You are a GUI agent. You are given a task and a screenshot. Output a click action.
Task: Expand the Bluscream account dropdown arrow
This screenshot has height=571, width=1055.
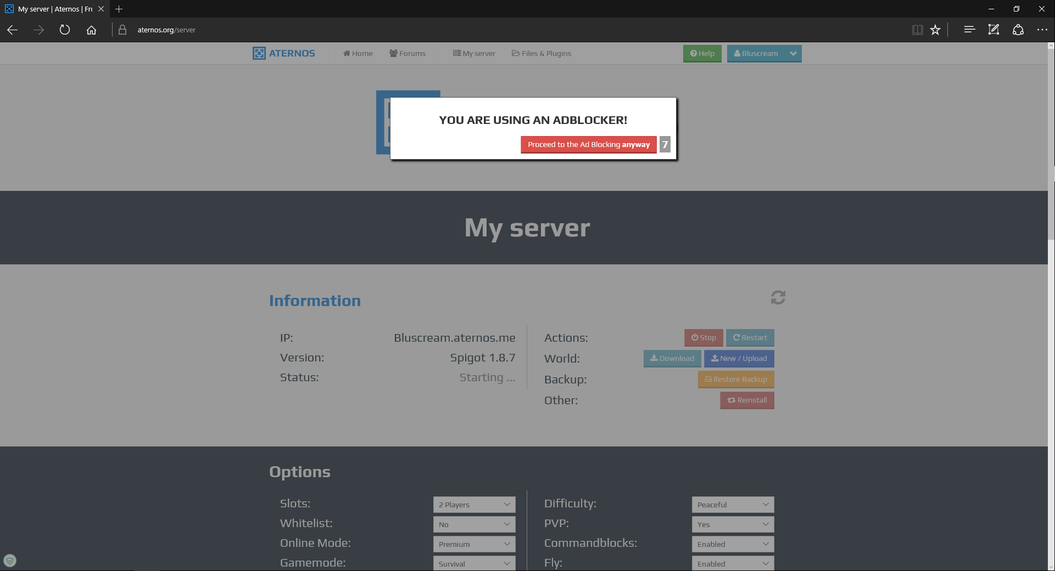point(794,53)
